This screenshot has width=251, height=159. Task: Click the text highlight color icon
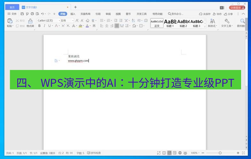point(80,26)
